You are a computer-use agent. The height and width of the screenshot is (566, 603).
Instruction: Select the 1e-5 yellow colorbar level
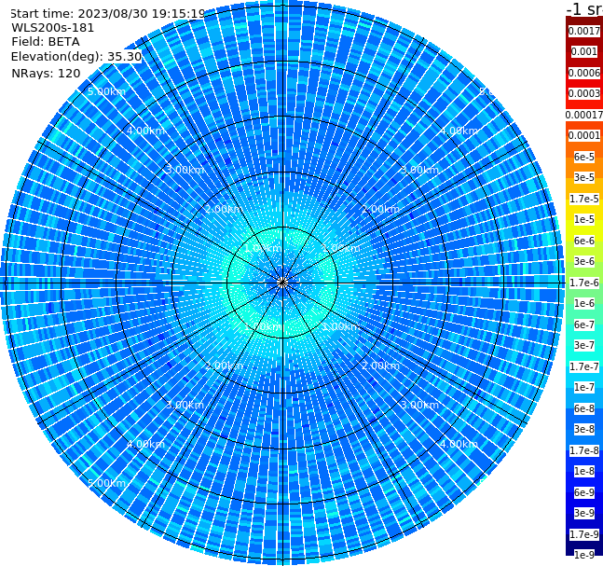584,220
